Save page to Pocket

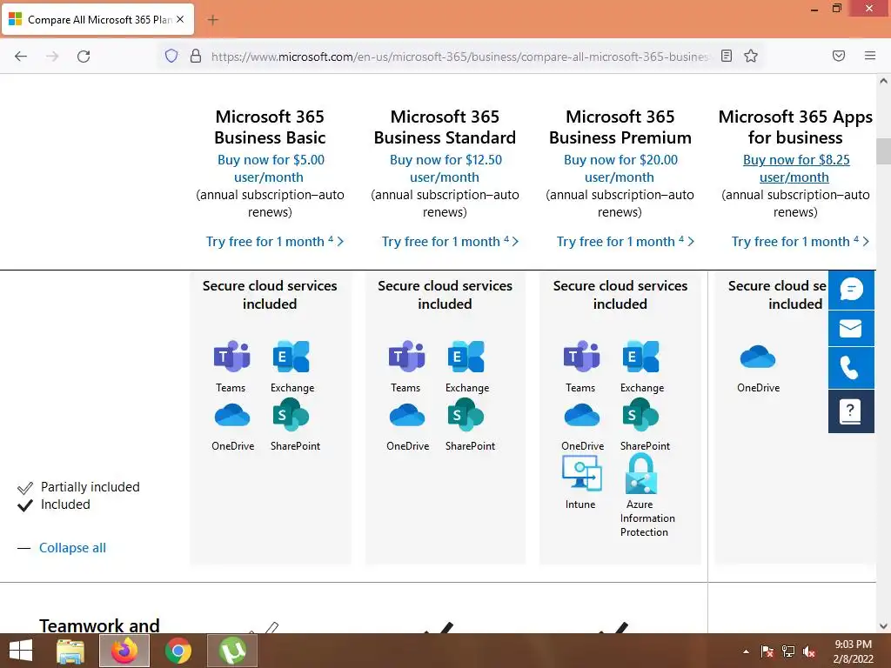(839, 56)
